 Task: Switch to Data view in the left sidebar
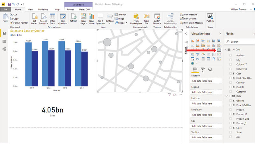4,41
